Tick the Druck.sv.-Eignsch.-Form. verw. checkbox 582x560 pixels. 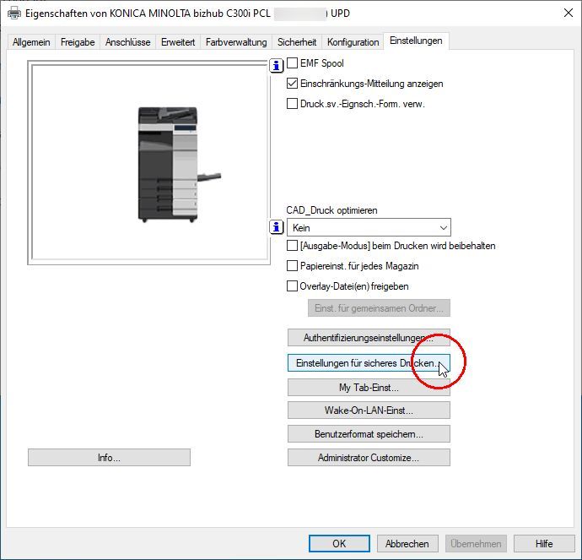tap(293, 104)
